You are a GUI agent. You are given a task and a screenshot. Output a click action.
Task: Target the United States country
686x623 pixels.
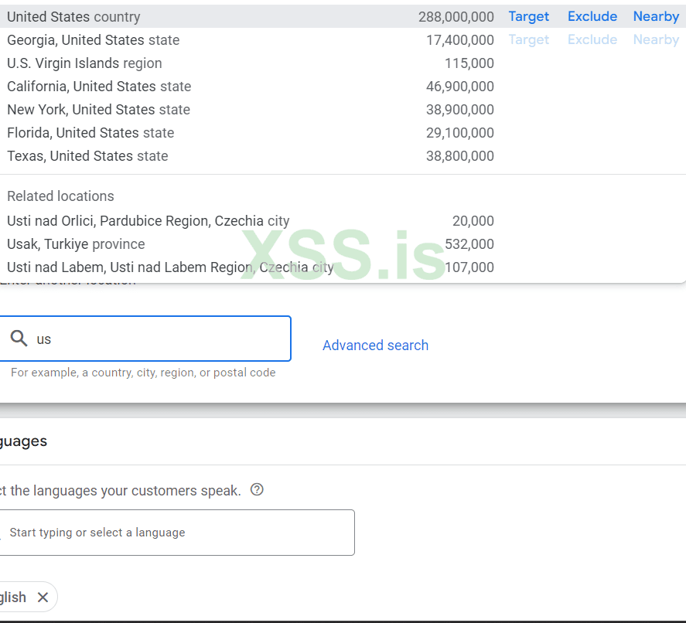(x=528, y=16)
